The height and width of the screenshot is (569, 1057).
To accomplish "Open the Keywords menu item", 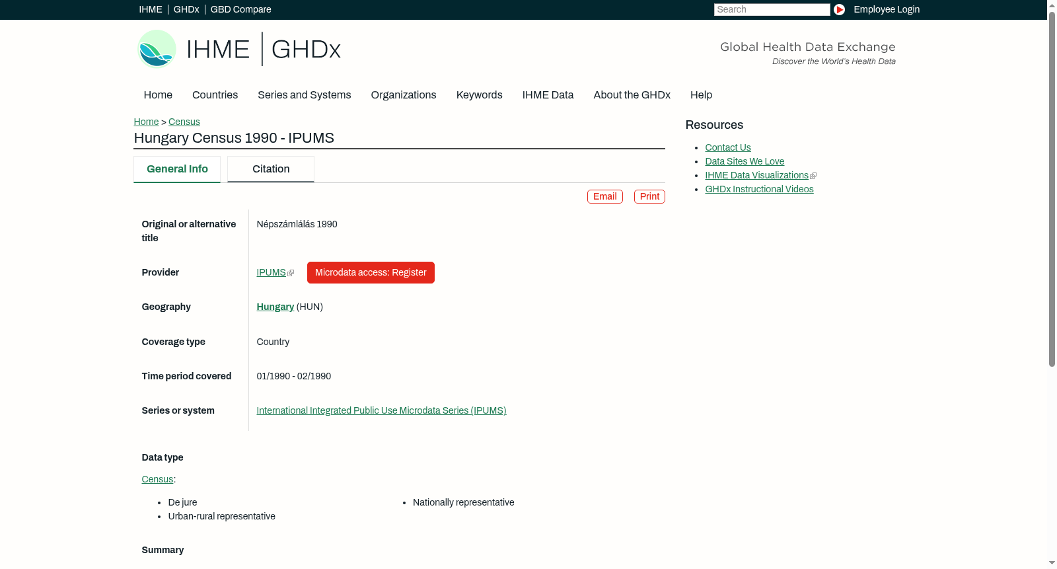I will (x=479, y=95).
